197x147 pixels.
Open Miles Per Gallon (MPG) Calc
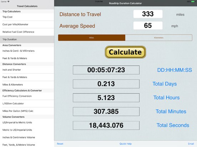pyautogui.click(x=27, y=111)
